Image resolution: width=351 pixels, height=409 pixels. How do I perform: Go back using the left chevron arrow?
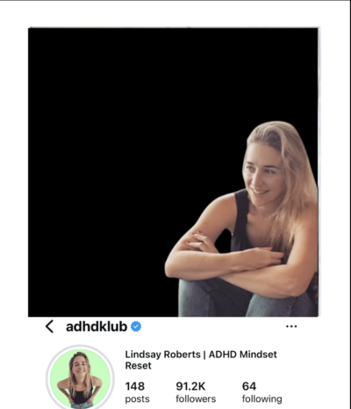[x=50, y=326]
